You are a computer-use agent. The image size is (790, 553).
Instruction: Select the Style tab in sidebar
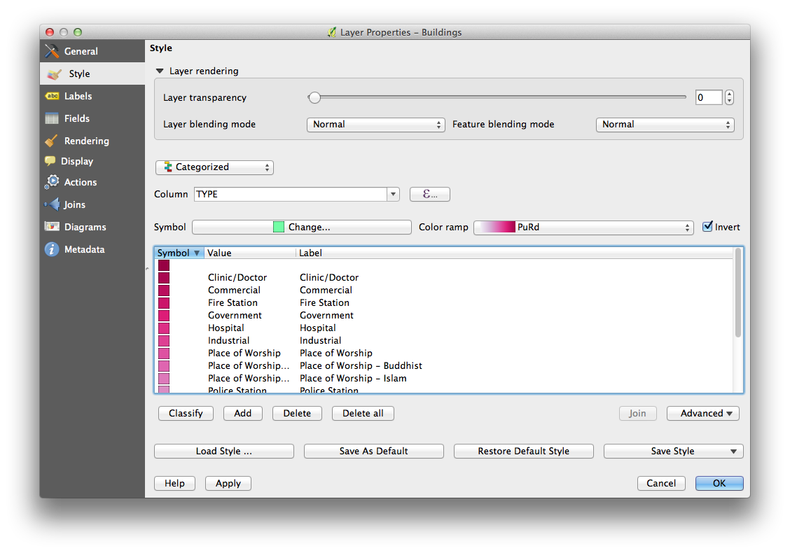[79, 73]
